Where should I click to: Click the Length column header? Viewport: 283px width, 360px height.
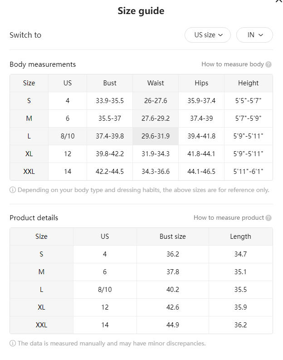[240, 237]
